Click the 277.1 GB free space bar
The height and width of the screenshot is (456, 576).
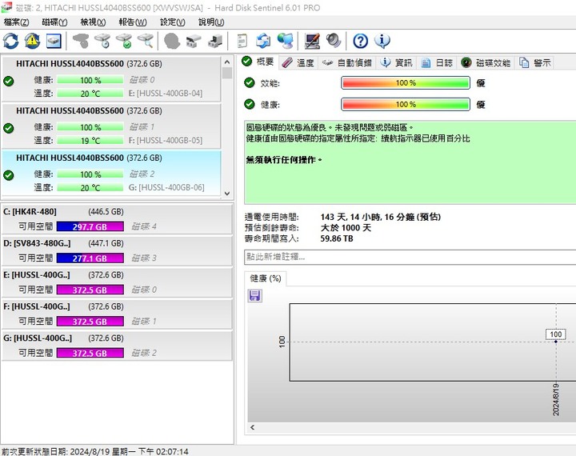(x=90, y=258)
